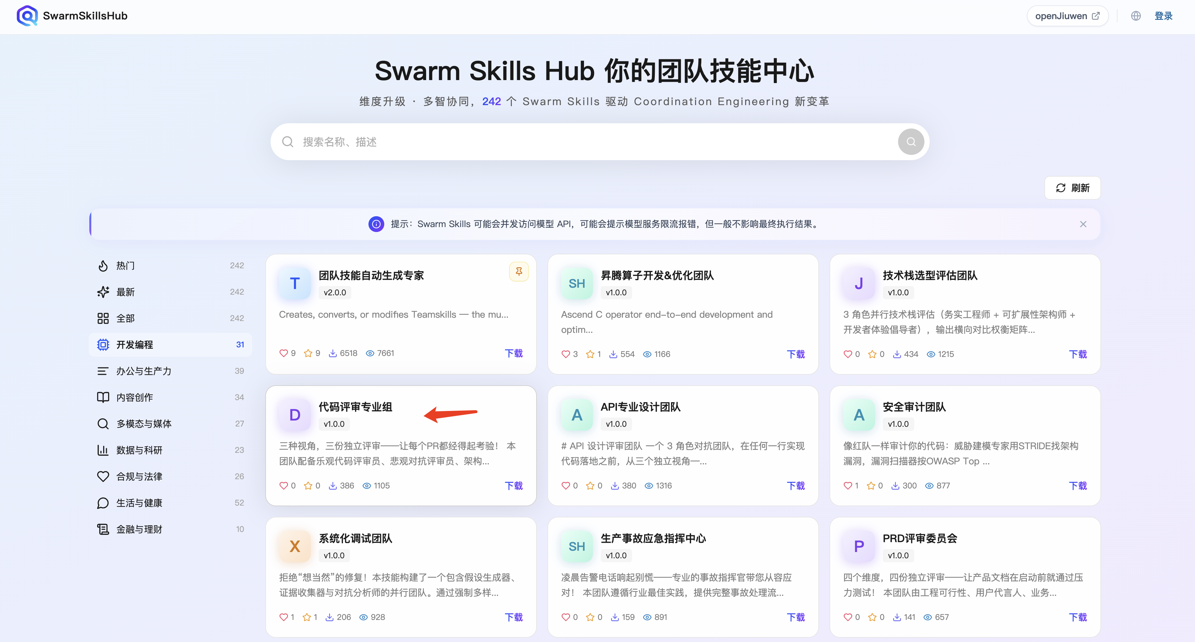The height and width of the screenshot is (642, 1195).
Task: Open the 内容创作 category
Action: pos(170,397)
